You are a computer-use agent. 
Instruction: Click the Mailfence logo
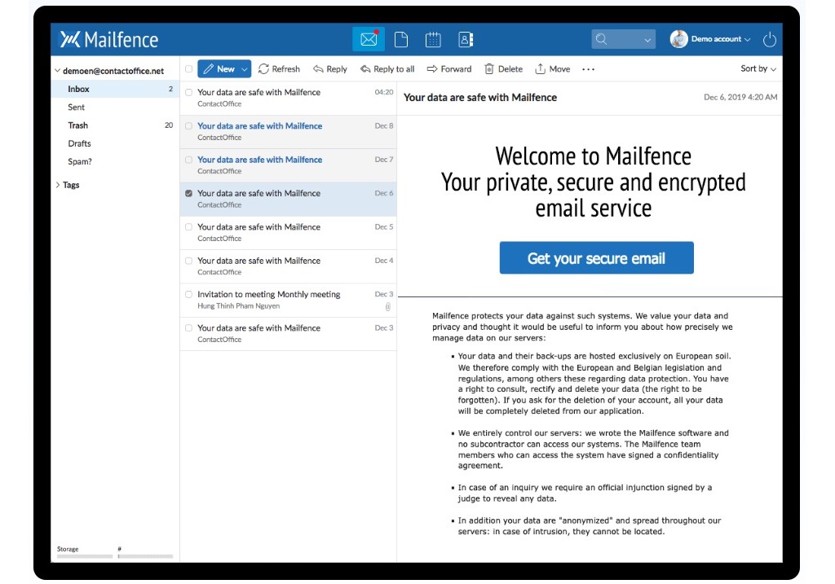tap(108, 39)
